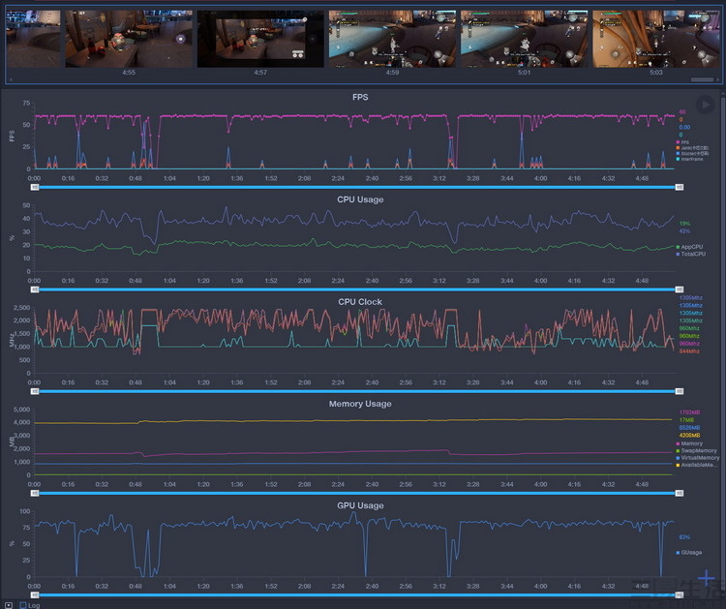The width and height of the screenshot is (726, 609).
Task: Click the GPU Usage chart title
Action: [360, 505]
